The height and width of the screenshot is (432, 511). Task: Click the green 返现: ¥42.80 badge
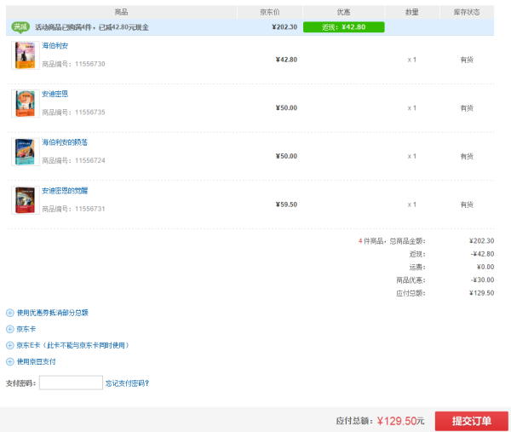click(x=343, y=27)
